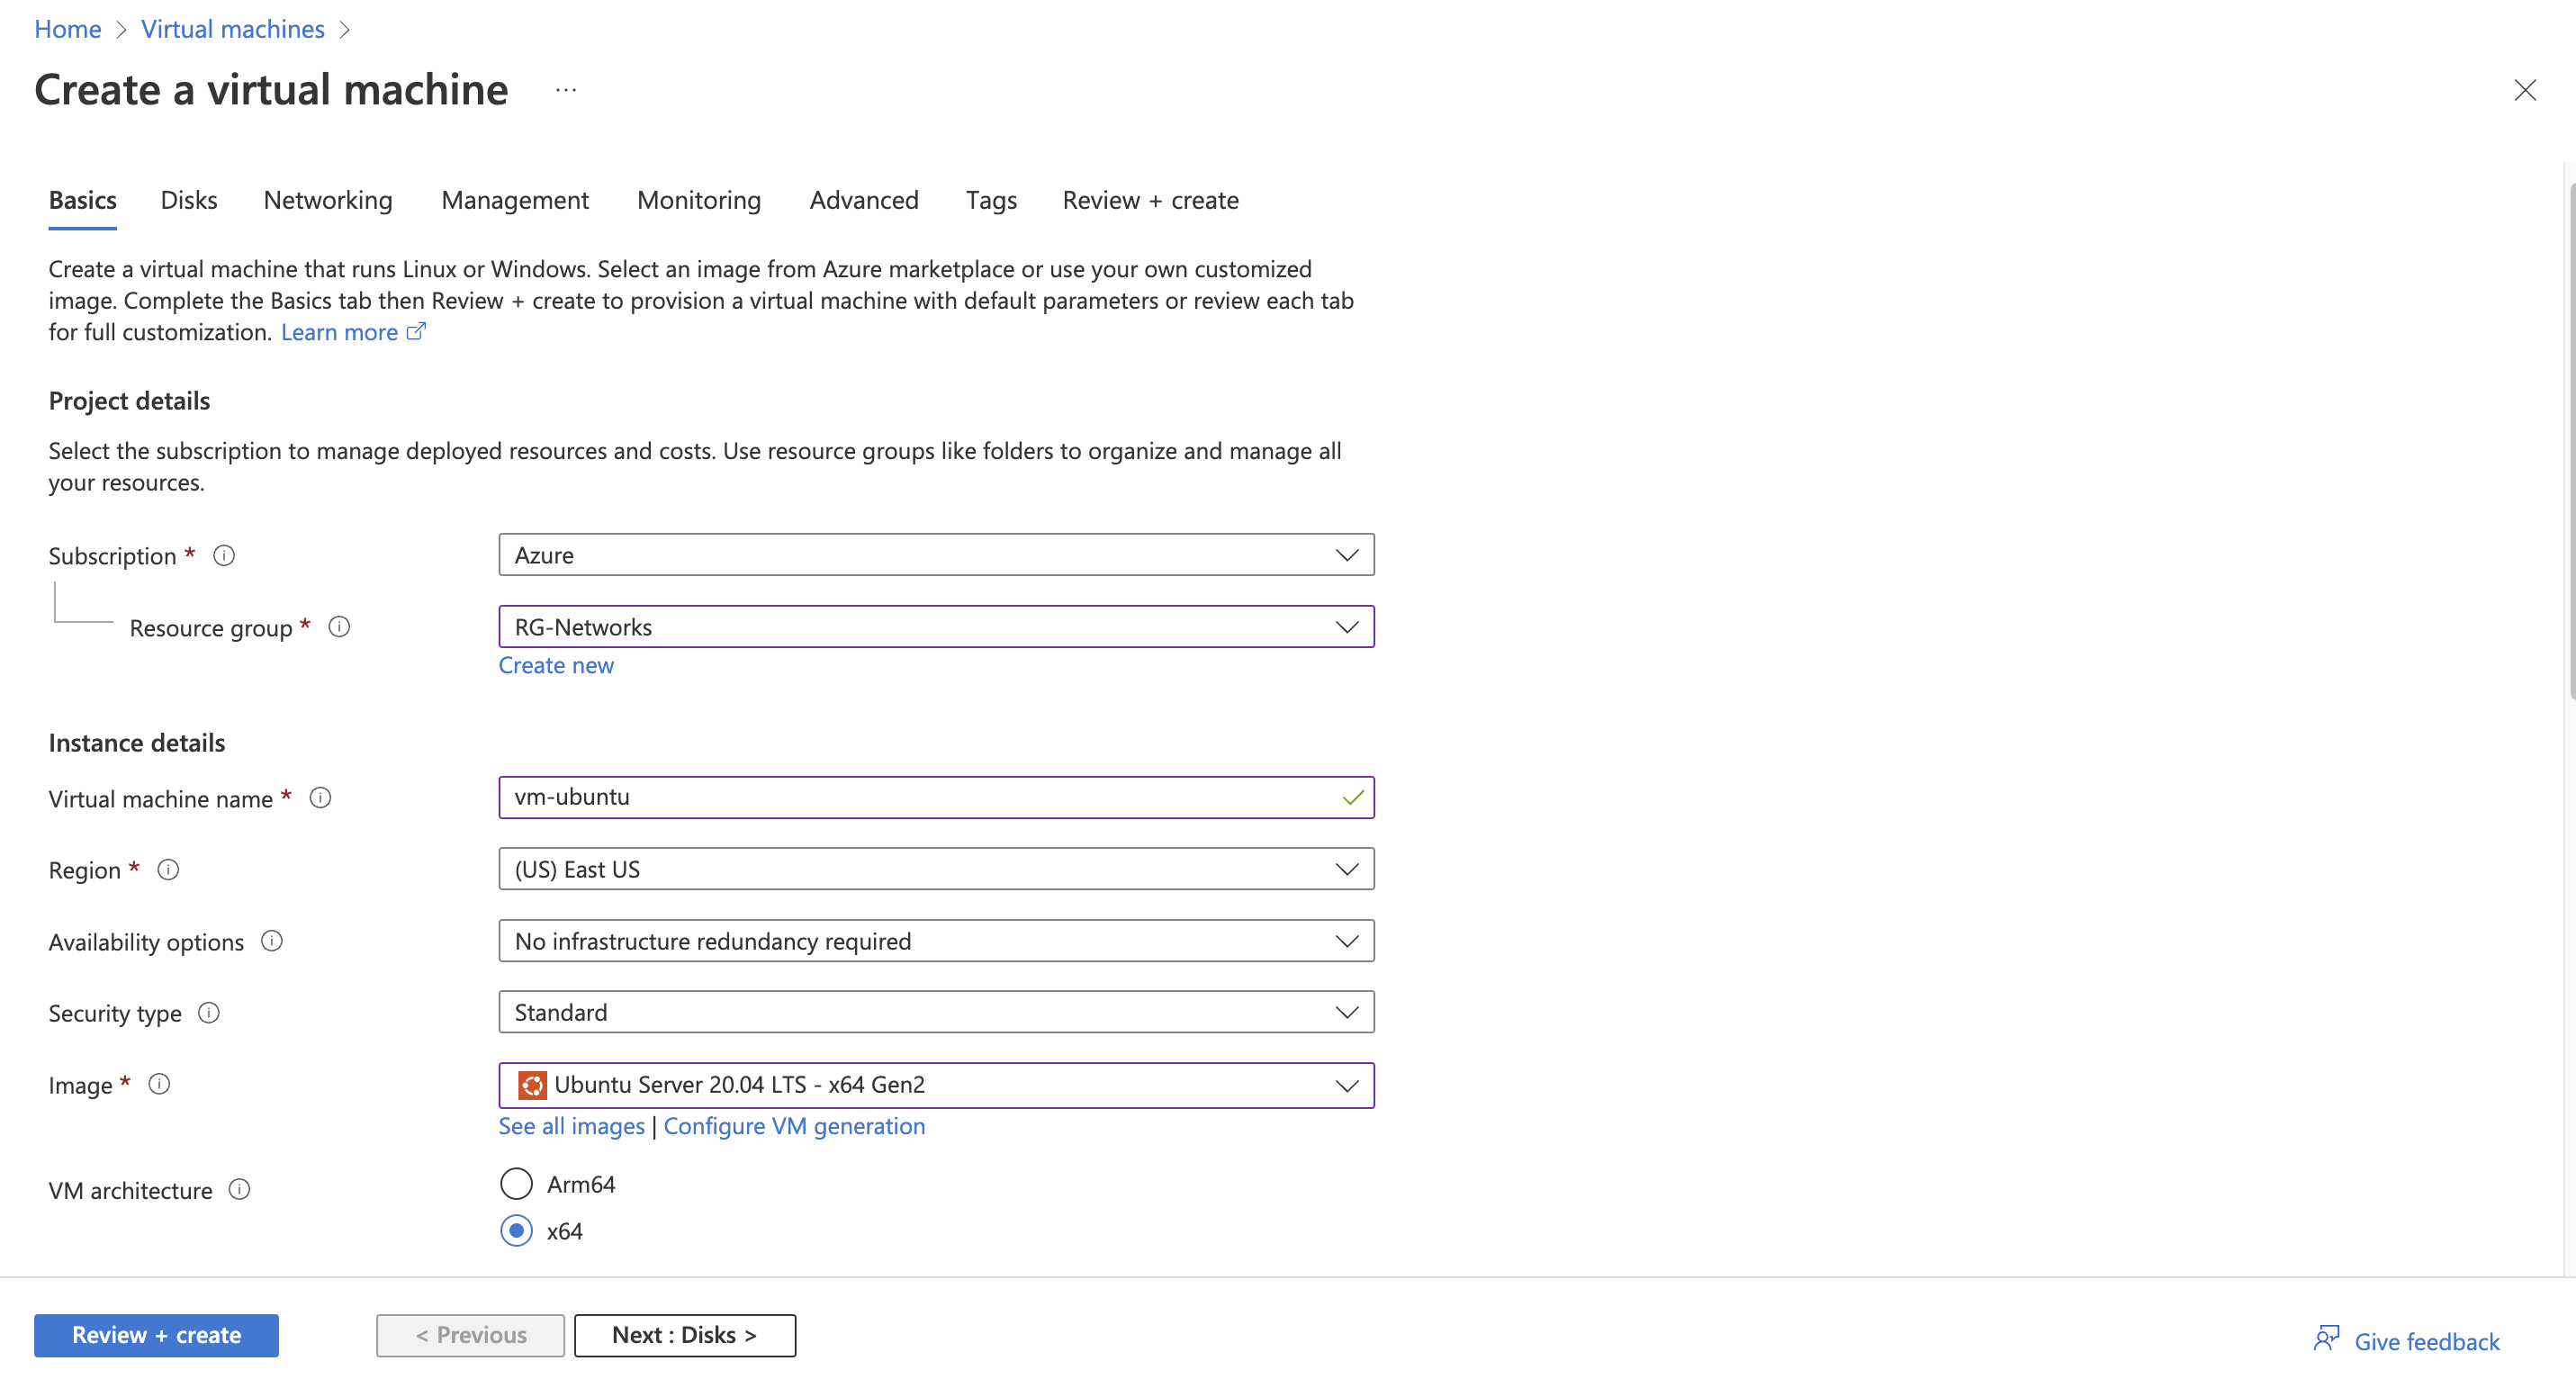Expand the Availability options dropdown
2576x1397 pixels.
pos(936,941)
